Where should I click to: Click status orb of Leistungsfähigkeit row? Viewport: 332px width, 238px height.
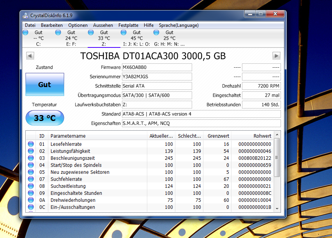31,151
